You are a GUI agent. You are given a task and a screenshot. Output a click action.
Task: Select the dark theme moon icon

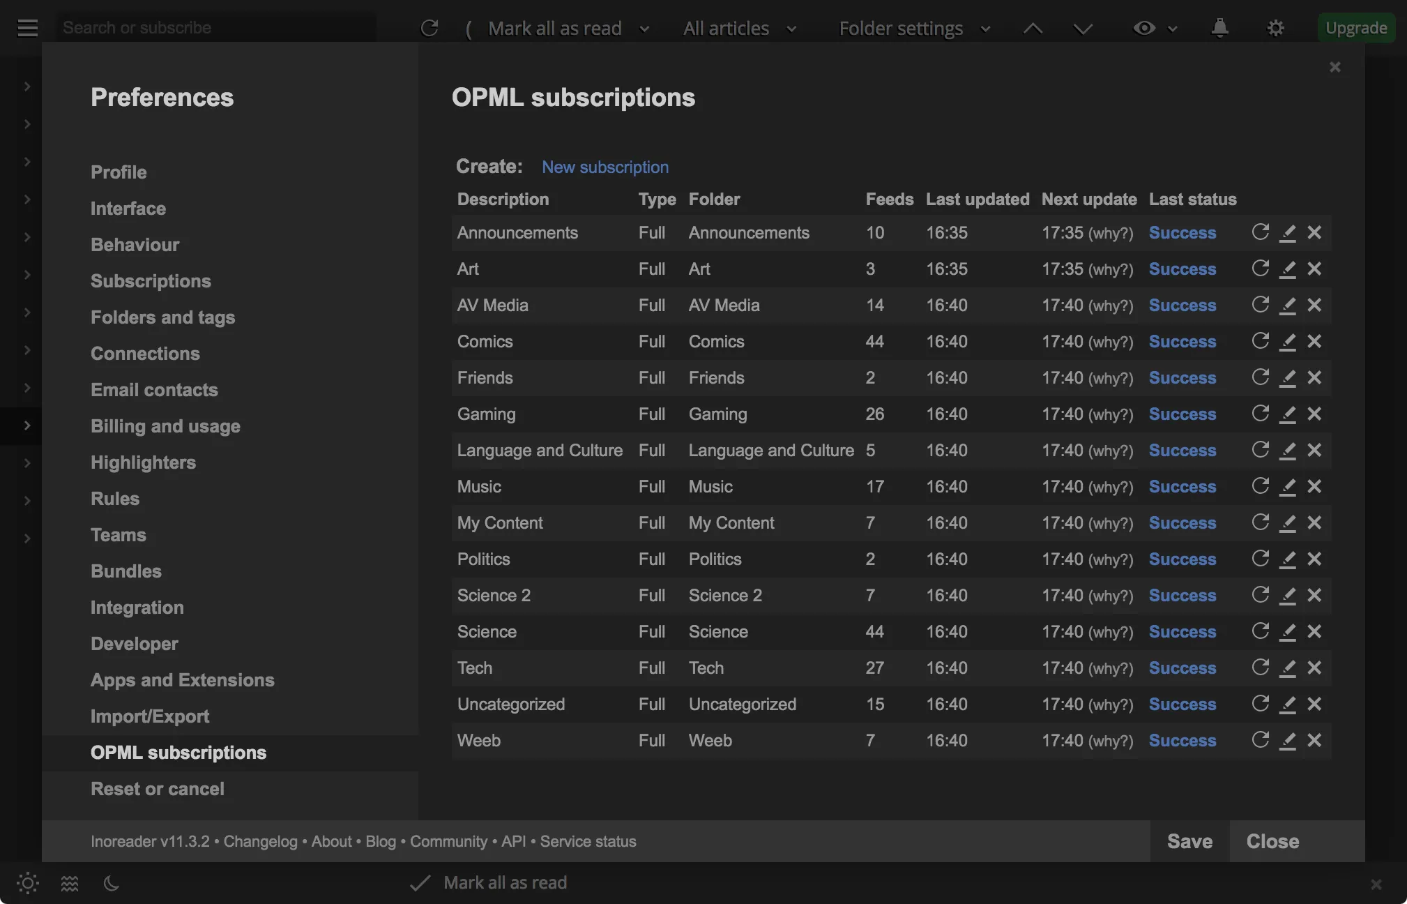(x=112, y=883)
